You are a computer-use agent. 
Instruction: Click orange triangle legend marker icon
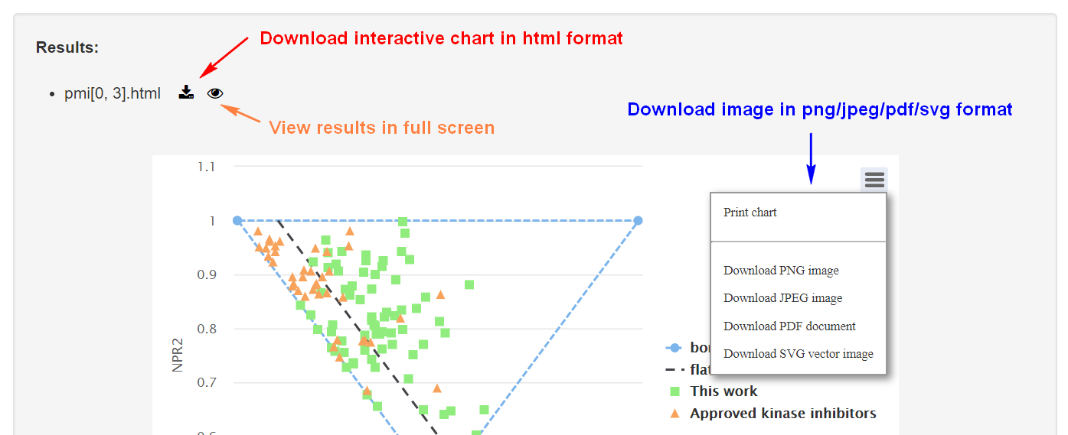point(674,414)
